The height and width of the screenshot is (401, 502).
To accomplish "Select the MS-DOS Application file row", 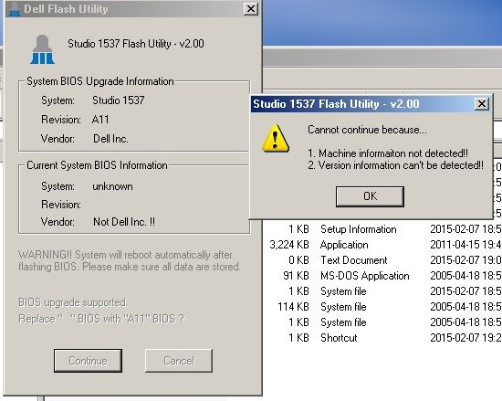I will pos(385,276).
